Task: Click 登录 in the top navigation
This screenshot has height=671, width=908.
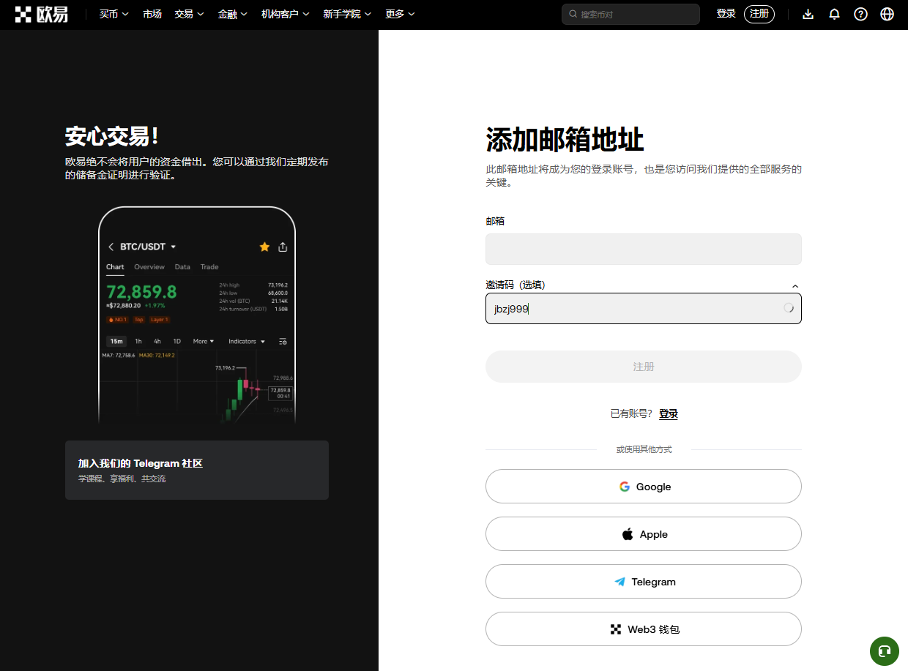Action: click(726, 14)
